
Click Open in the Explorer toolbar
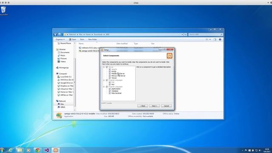pyautogui.click(x=73, y=40)
